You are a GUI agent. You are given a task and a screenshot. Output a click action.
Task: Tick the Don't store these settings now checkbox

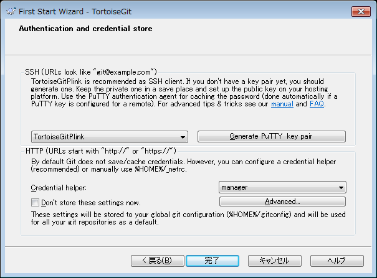coord(35,203)
